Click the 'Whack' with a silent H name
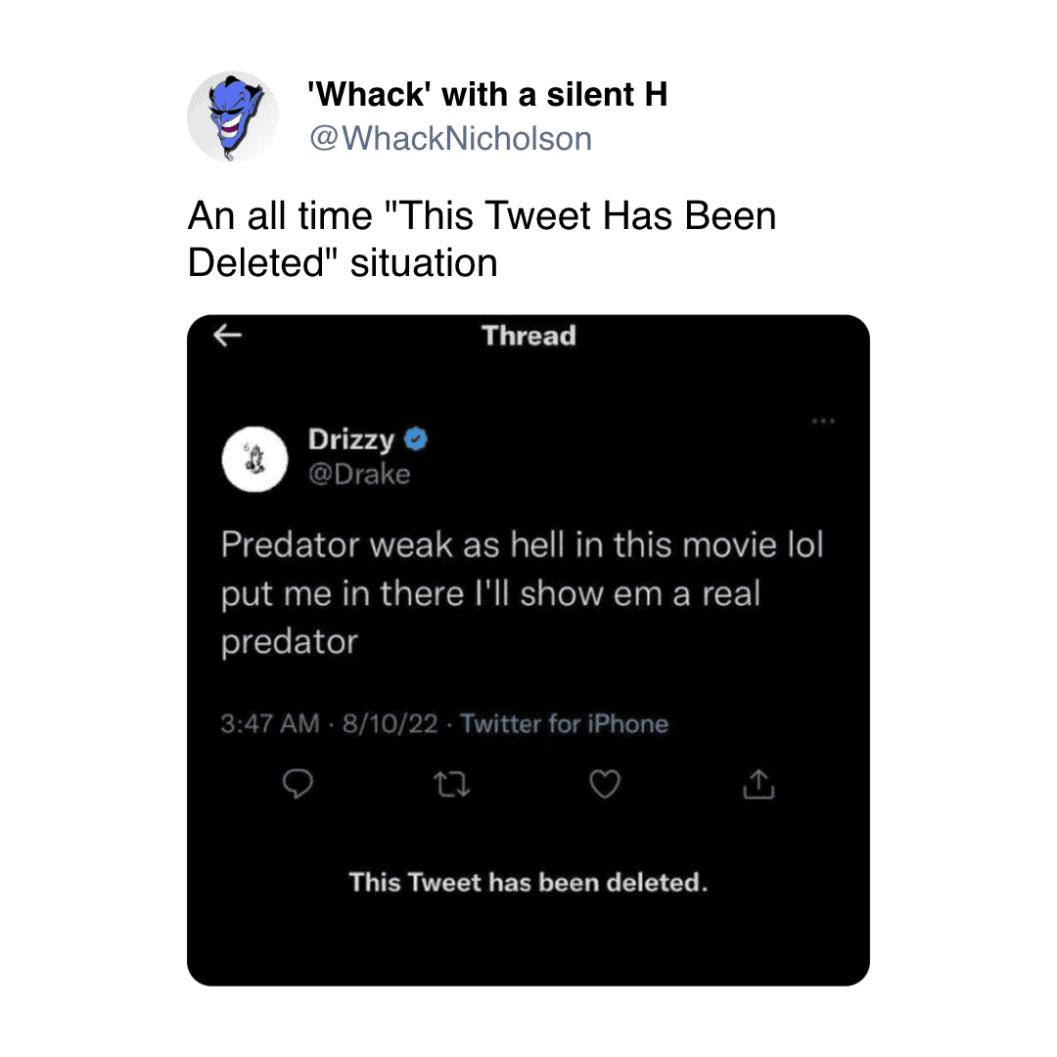The height and width of the screenshot is (1057, 1057). point(487,94)
